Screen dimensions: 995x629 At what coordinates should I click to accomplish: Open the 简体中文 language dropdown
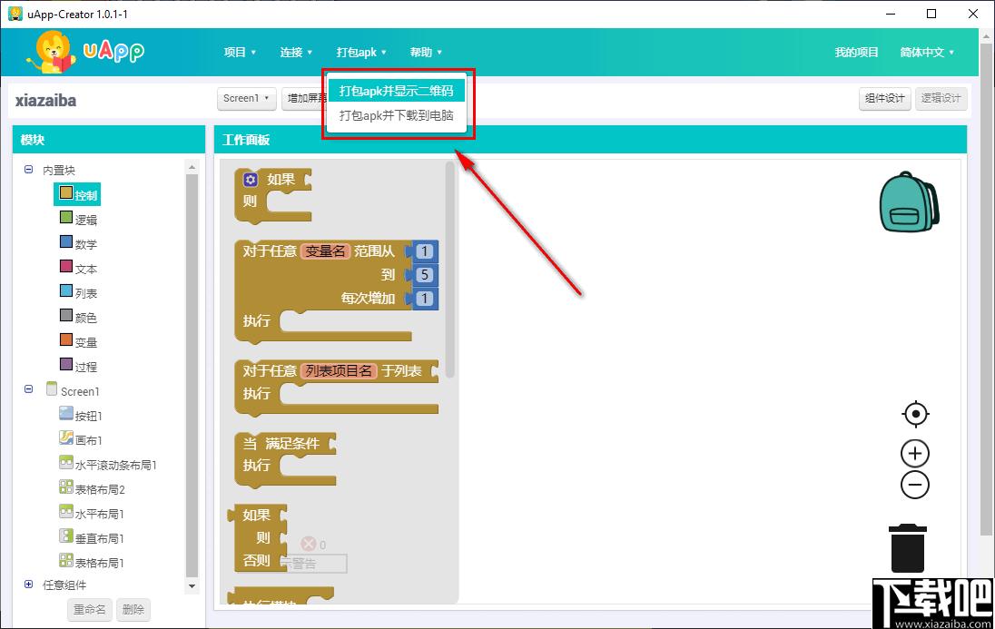(x=927, y=52)
